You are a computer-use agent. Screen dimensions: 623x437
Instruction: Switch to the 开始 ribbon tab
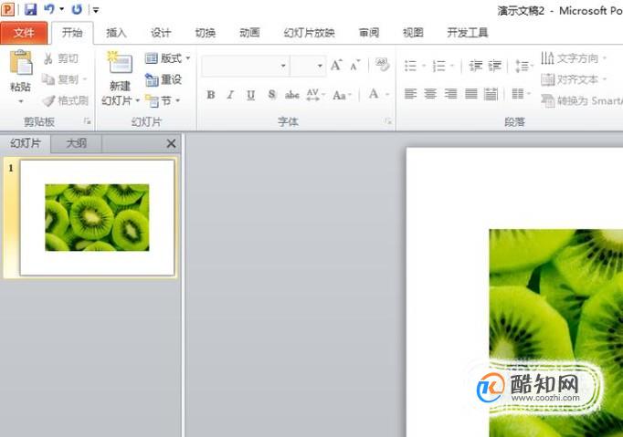72,33
